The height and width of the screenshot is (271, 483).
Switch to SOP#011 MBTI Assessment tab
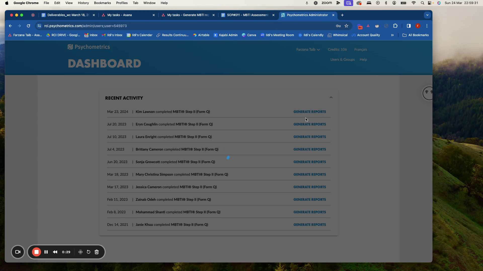click(248, 15)
